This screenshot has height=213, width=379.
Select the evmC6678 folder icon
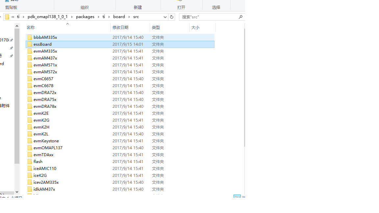pos(30,85)
